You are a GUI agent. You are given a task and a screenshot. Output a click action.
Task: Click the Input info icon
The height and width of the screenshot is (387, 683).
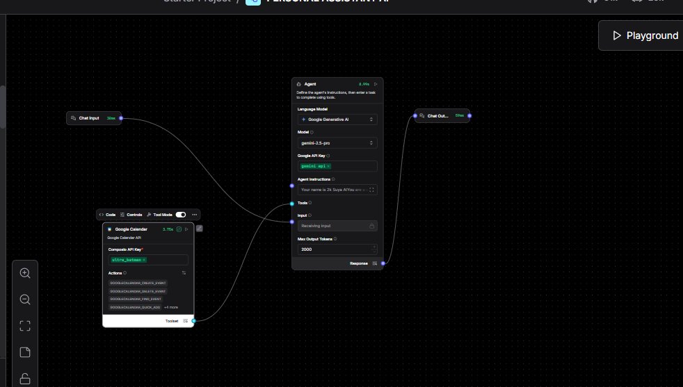point(310,215)
